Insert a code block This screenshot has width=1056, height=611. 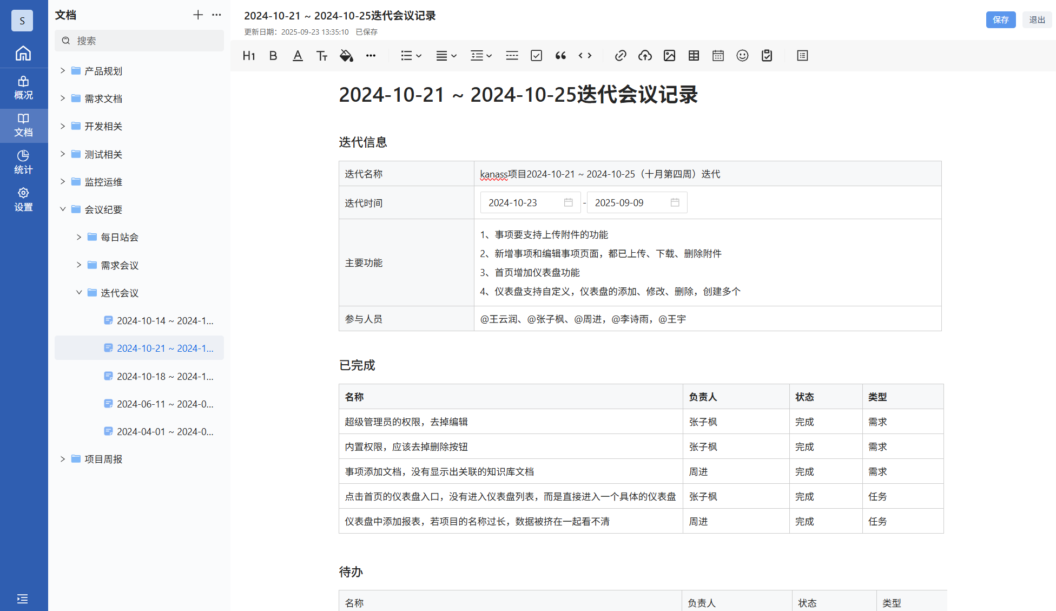coord(585,55)
